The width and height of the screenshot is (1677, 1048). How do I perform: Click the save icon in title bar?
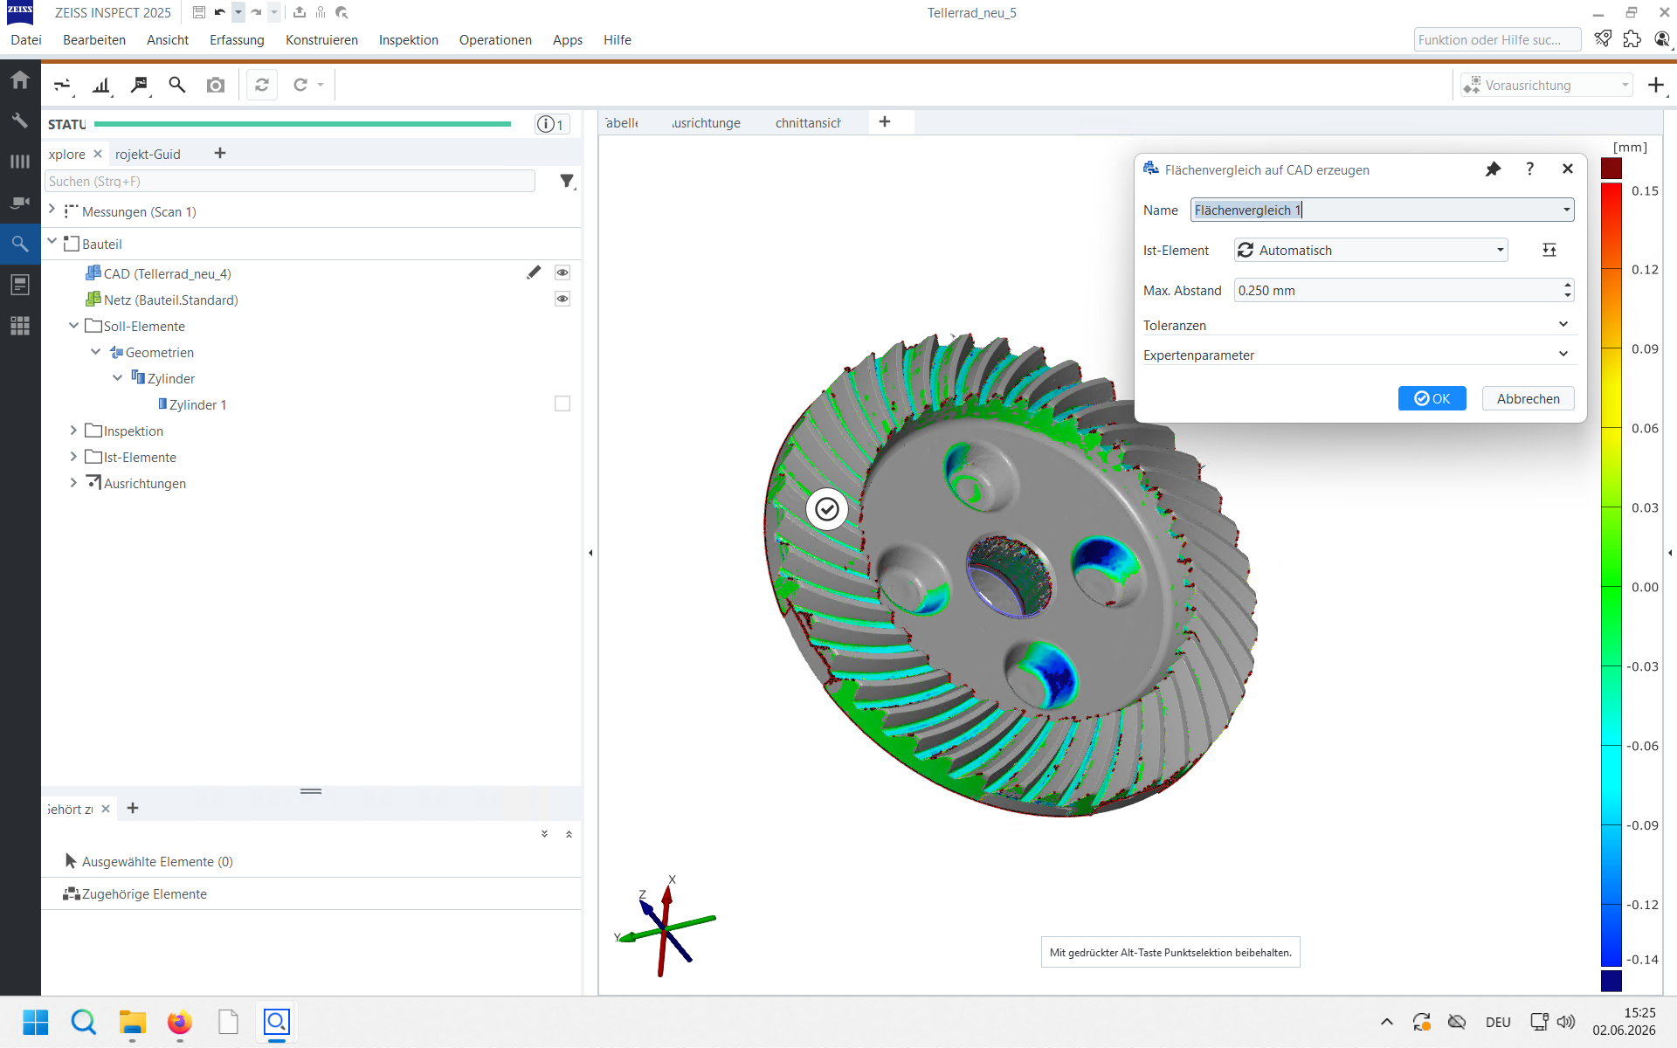click(199, 12)
